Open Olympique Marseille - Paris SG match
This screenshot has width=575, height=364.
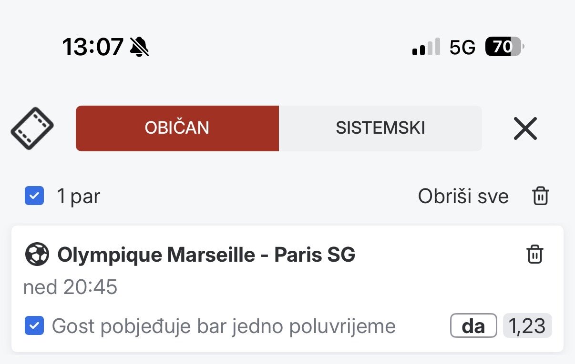(x=206, y=256)
